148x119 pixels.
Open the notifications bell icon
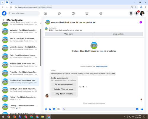(x=136, y=13)
